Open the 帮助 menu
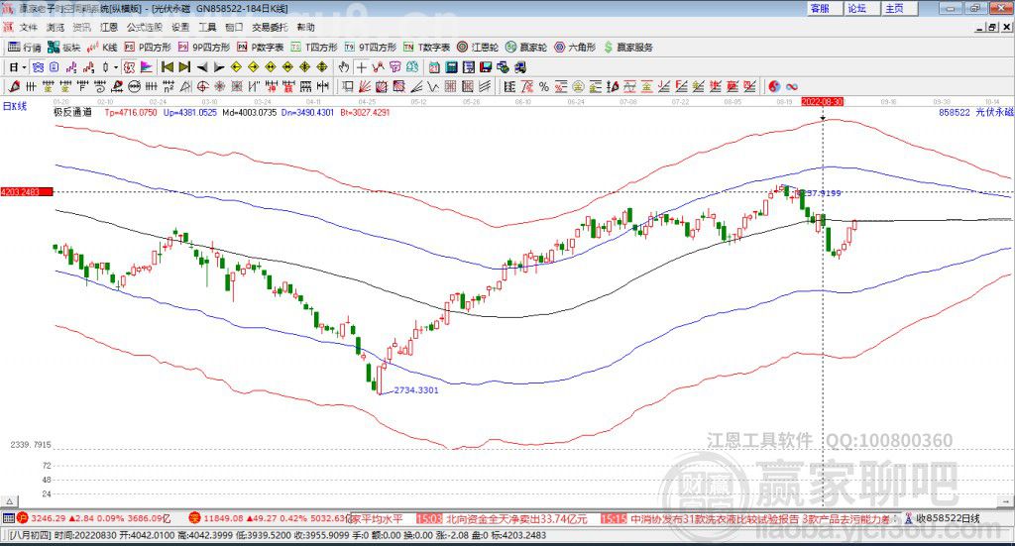The height and width of the screenshot is (546, 1015). pos(305,27)
